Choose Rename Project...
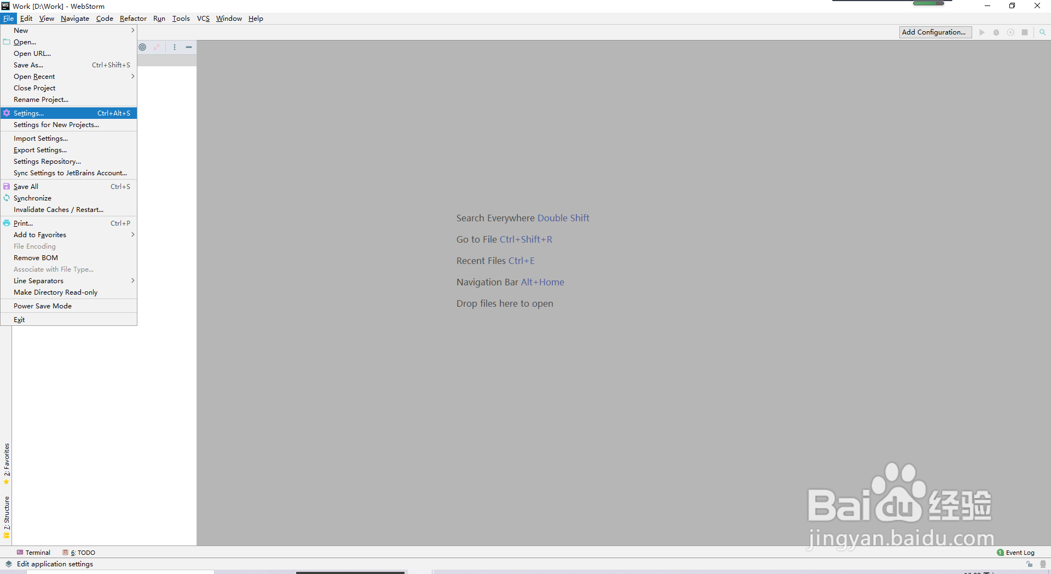Viewport: 1051px width, 574px height. click(68, 100)
